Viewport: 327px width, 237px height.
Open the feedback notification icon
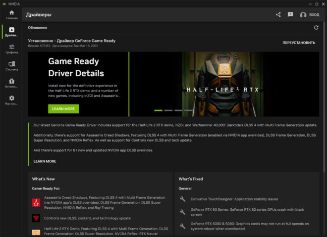click(290, 14)
